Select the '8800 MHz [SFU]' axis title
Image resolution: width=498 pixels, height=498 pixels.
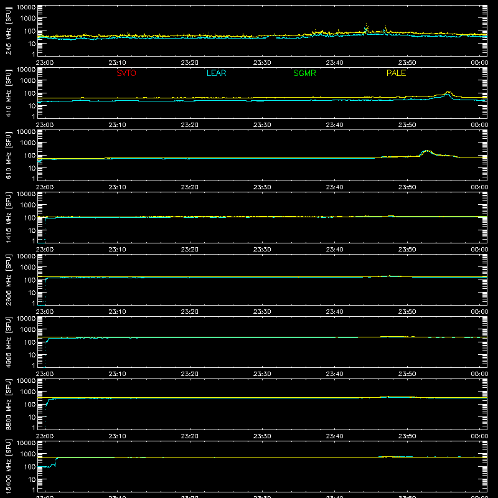coord(9,404)
